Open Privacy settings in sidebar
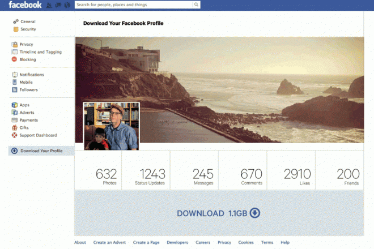This screenshot has height=249, width=374. (26, 44)
